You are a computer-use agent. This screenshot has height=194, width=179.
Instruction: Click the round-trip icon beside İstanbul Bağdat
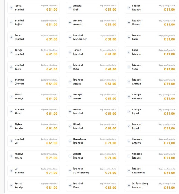click(x=11, y=22)
